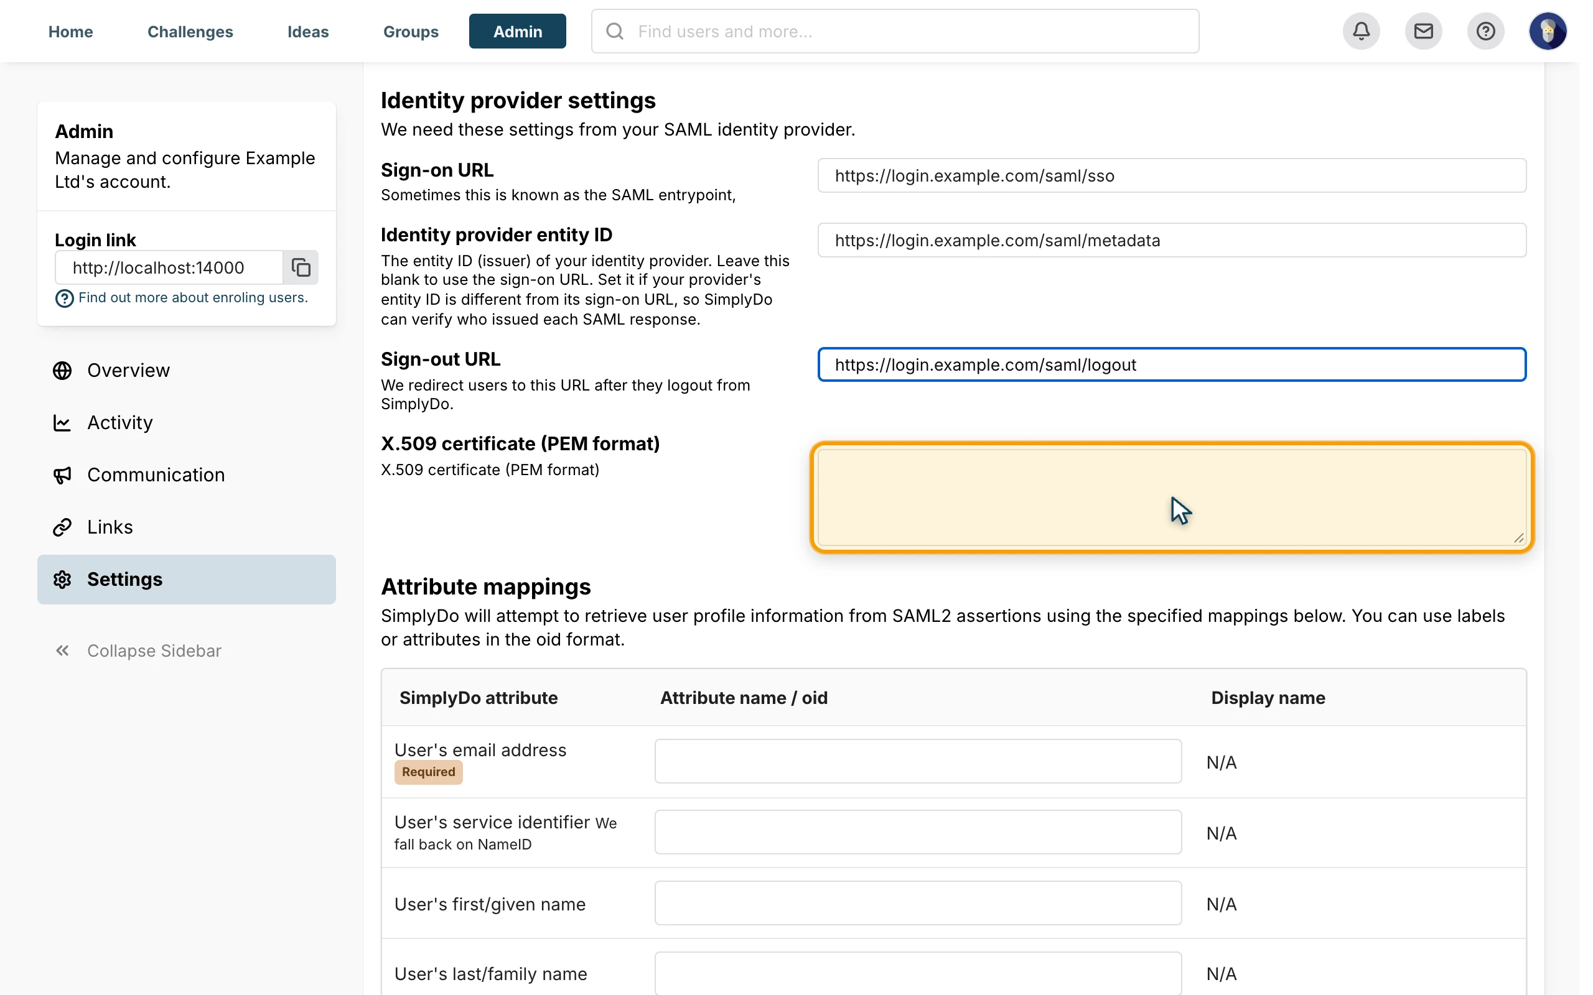Click the Required badge under email address
Screen dimensions: 1593x995
coord(429,772)
